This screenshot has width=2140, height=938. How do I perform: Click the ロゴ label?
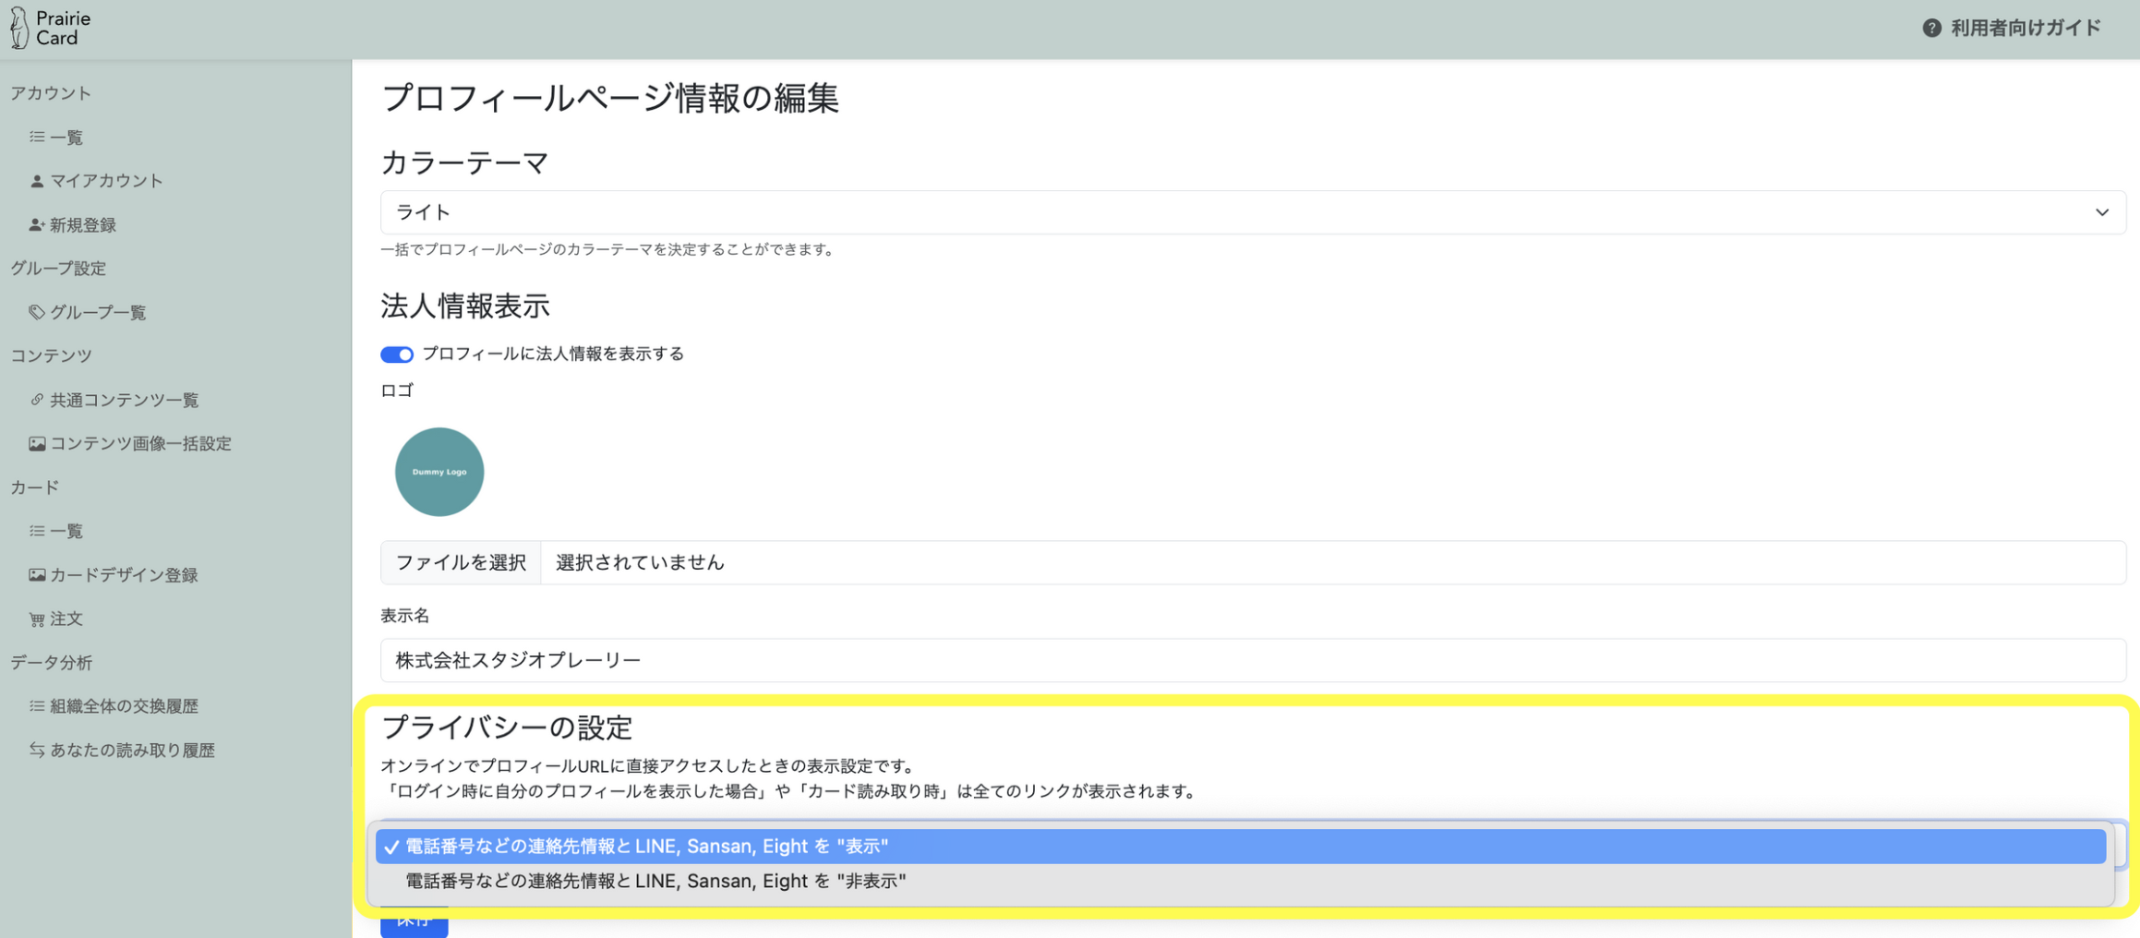pyautogui.click(x=397, y=391)
